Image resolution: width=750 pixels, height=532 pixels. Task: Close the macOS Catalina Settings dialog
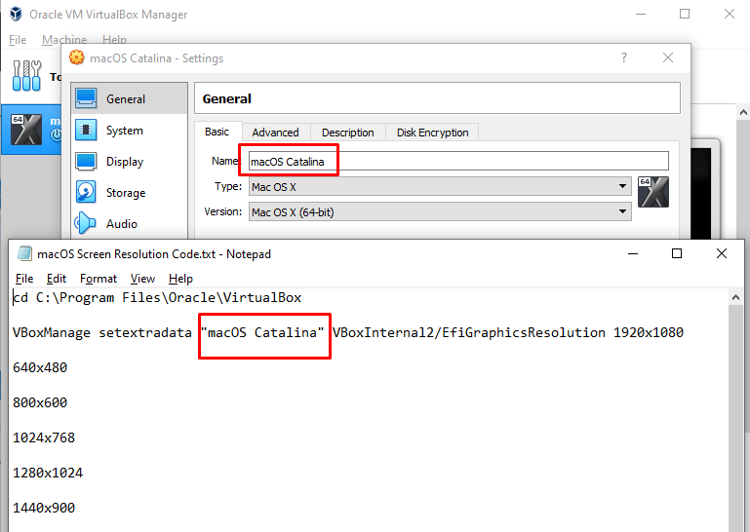(668, 57)
